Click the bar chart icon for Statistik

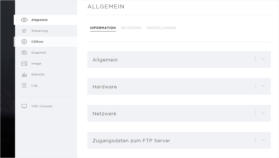24,74
